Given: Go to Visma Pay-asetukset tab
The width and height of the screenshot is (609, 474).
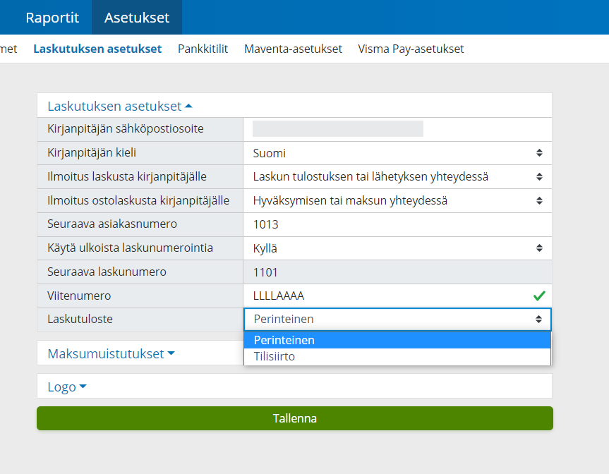Looking at the screenshot, I should [411, 49].
